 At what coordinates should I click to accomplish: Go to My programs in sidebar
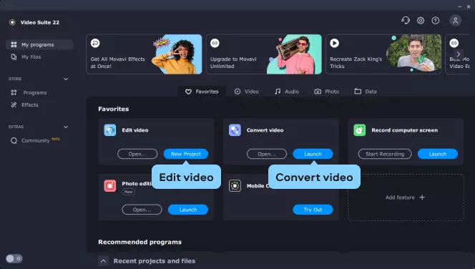point(39,44)
